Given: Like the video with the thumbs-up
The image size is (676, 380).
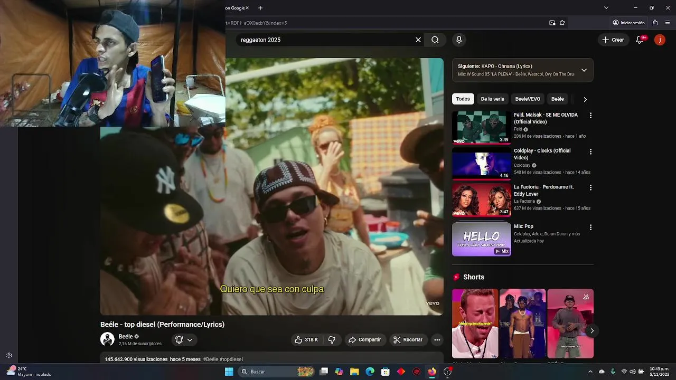Looking at the screenshot, I should [x=307, y=340].
